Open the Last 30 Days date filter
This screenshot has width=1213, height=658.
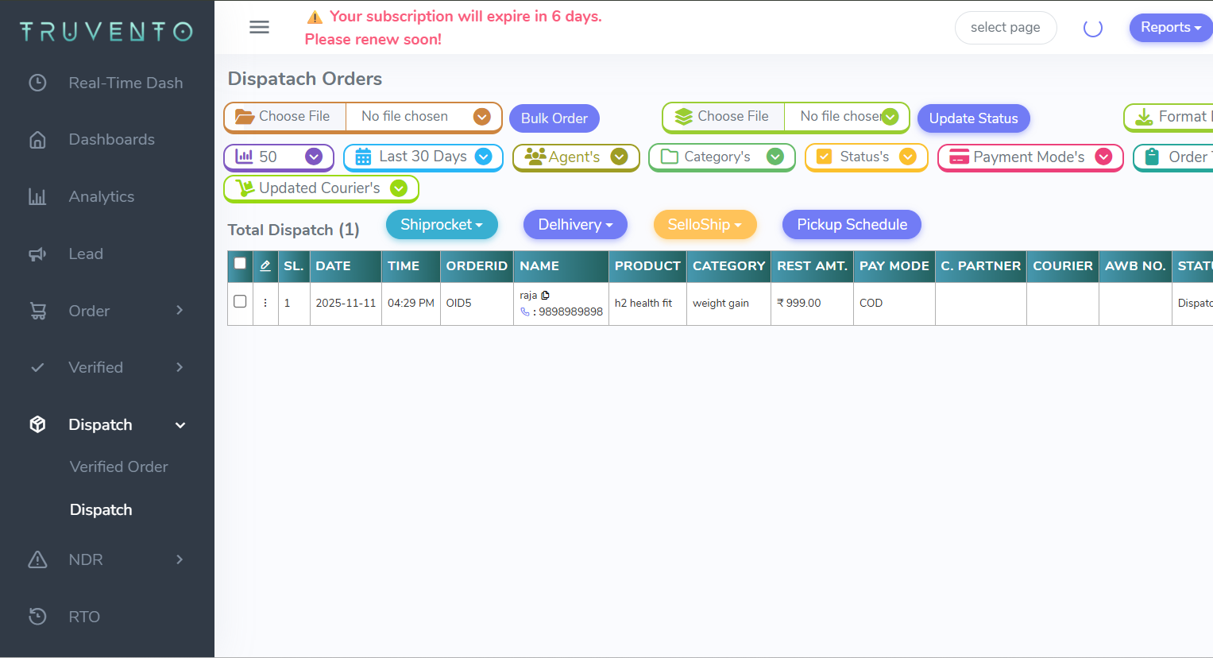coord(423,157)
